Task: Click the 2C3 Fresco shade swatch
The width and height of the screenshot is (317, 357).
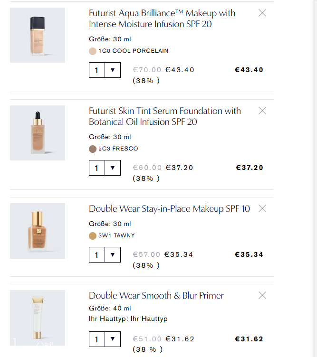Action: (93, 149)
